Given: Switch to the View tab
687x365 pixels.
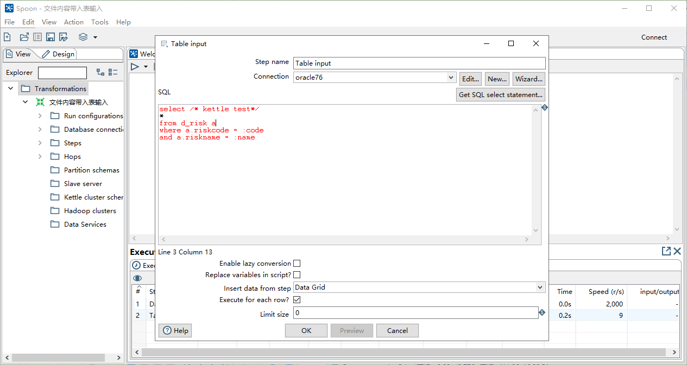Looking at the screenshot, I should (18, 54).
